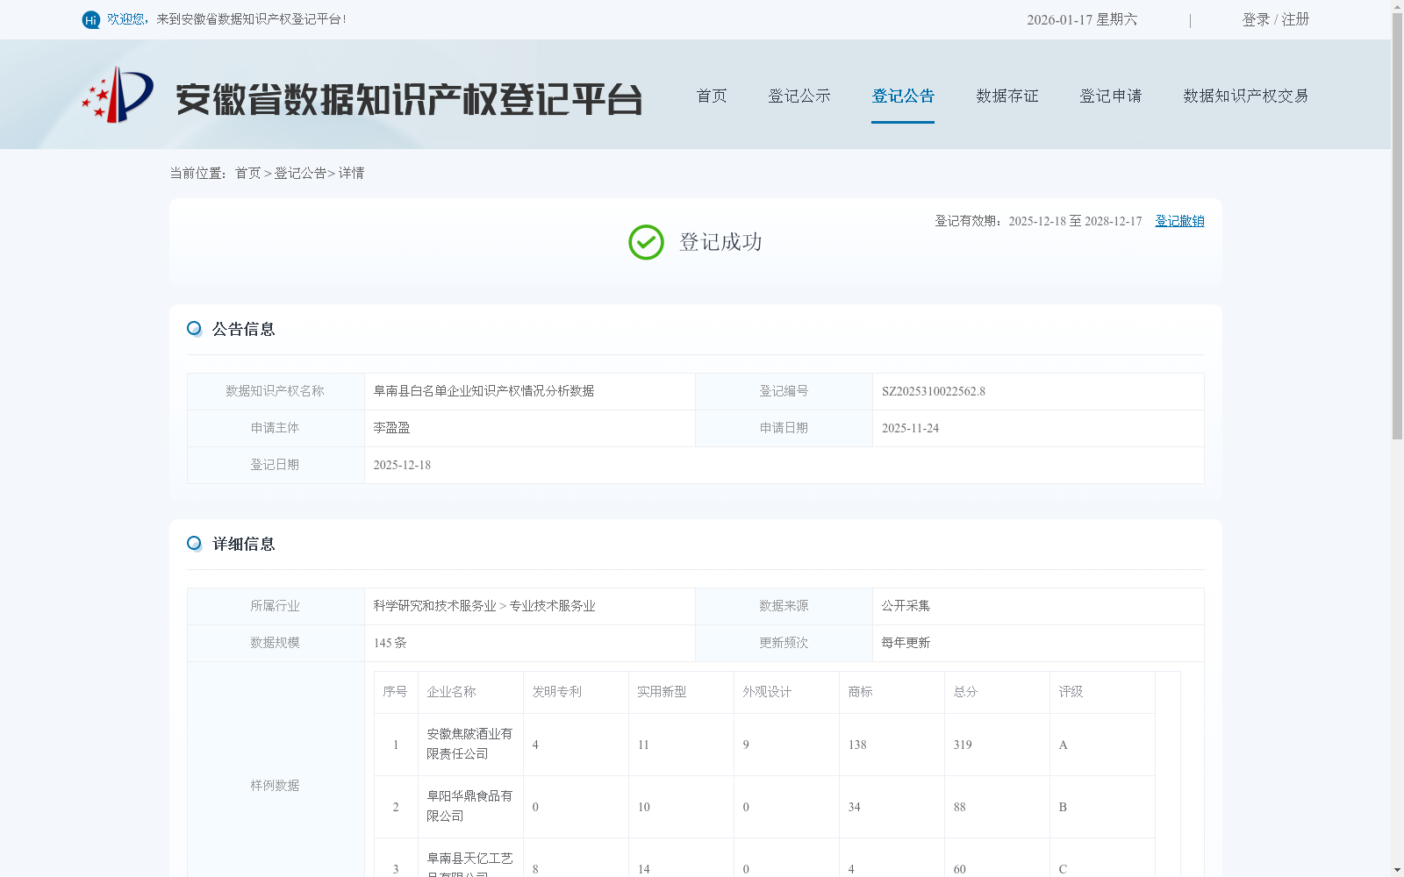Click total score 319 in row 1

[x=963, y=745]
